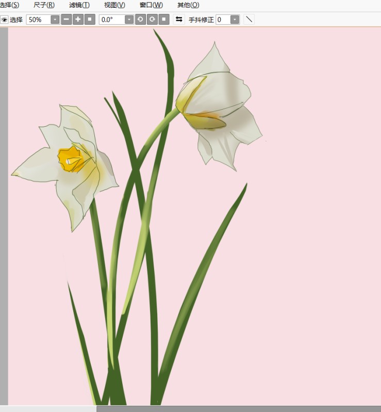Click the zoom in plus button

pyautogui.click(x=78, y=20)
